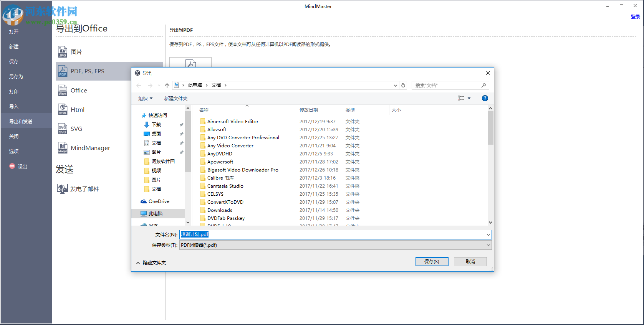The width and height of the screenshot is (644, 325).
Task: Expand the address bar history dropdown
Action: click(x=396, y=85)
